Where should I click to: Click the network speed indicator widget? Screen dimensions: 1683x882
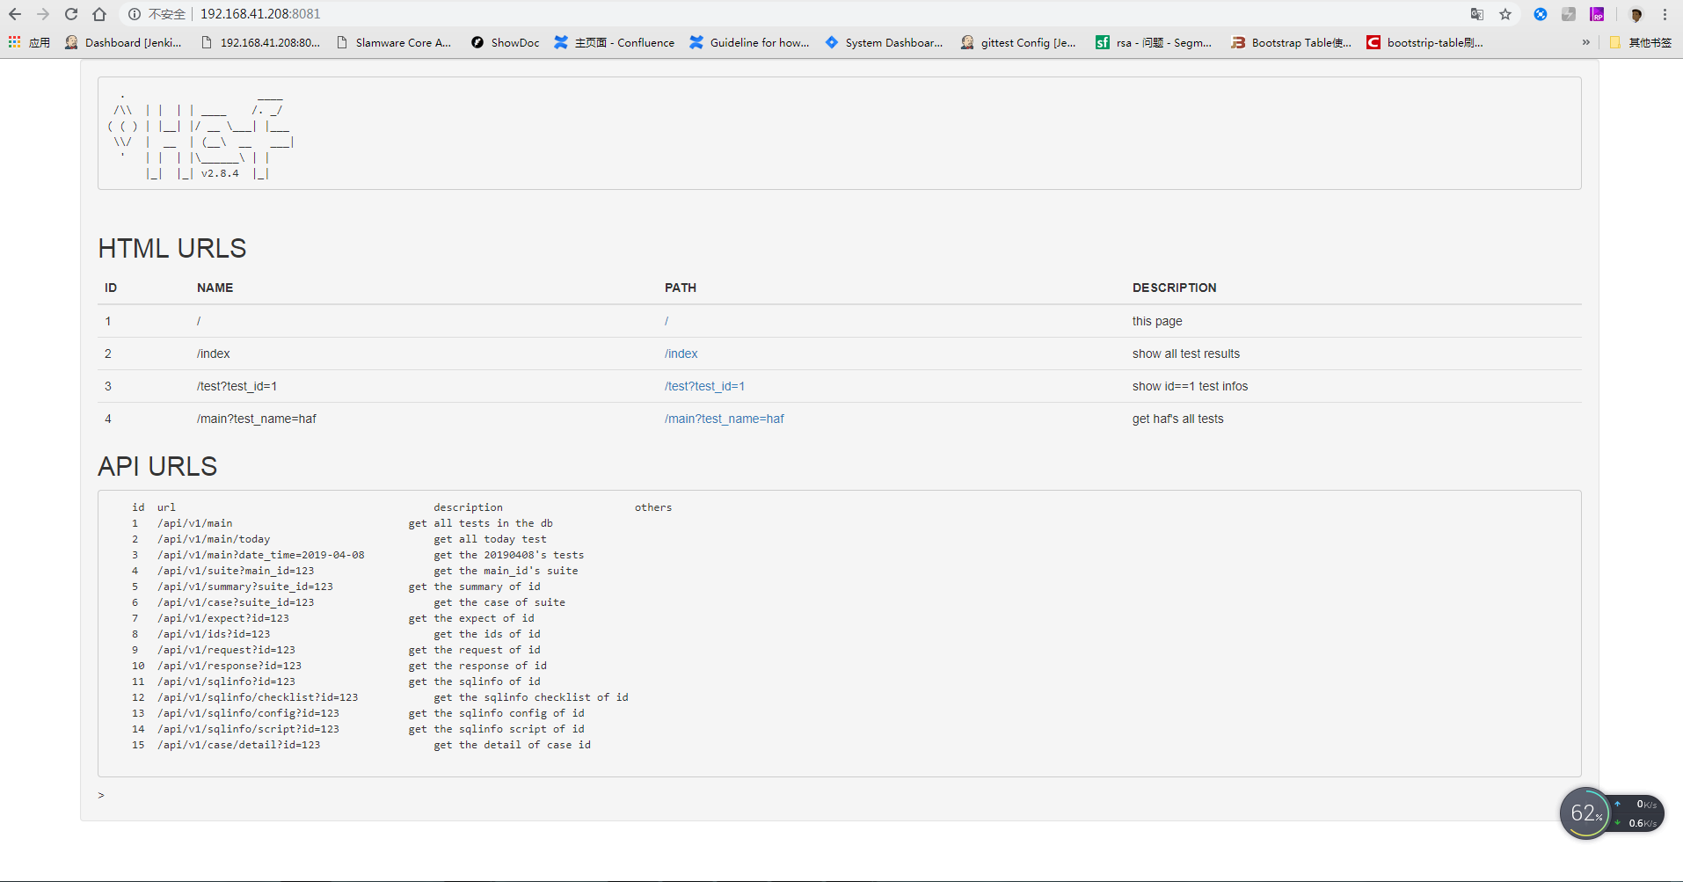click(x=1638, y=813)
